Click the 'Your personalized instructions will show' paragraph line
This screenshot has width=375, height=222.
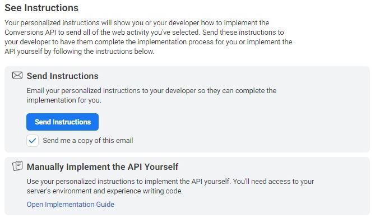(137, 23)
